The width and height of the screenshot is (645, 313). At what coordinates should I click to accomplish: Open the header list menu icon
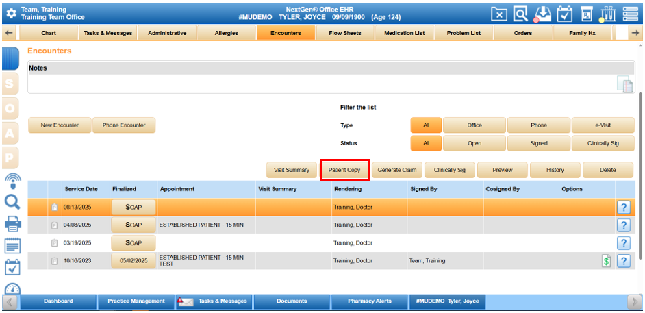point(630,13)
